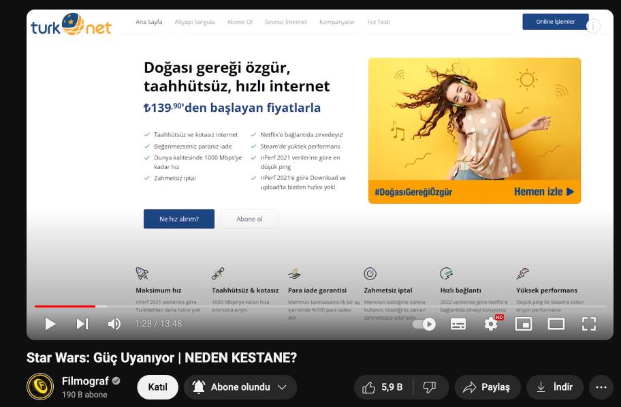This screenshot has height=407, width=621.
Task: Share video with Paylaş button
Action: pyautogui.click(x=487, y=387)
